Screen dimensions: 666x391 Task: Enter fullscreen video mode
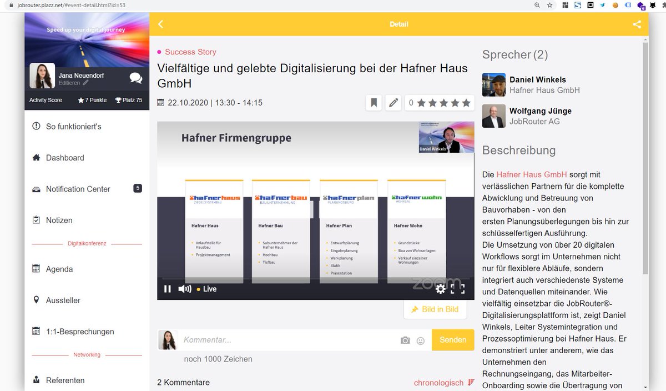457,289
